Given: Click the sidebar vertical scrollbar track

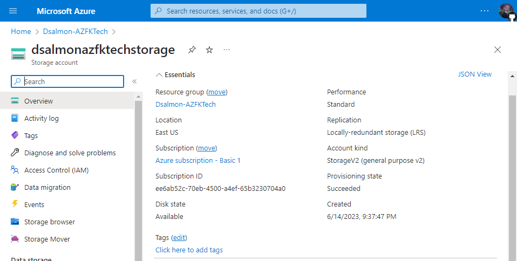Looking at the screenshot, I should (x=138, y=181).
